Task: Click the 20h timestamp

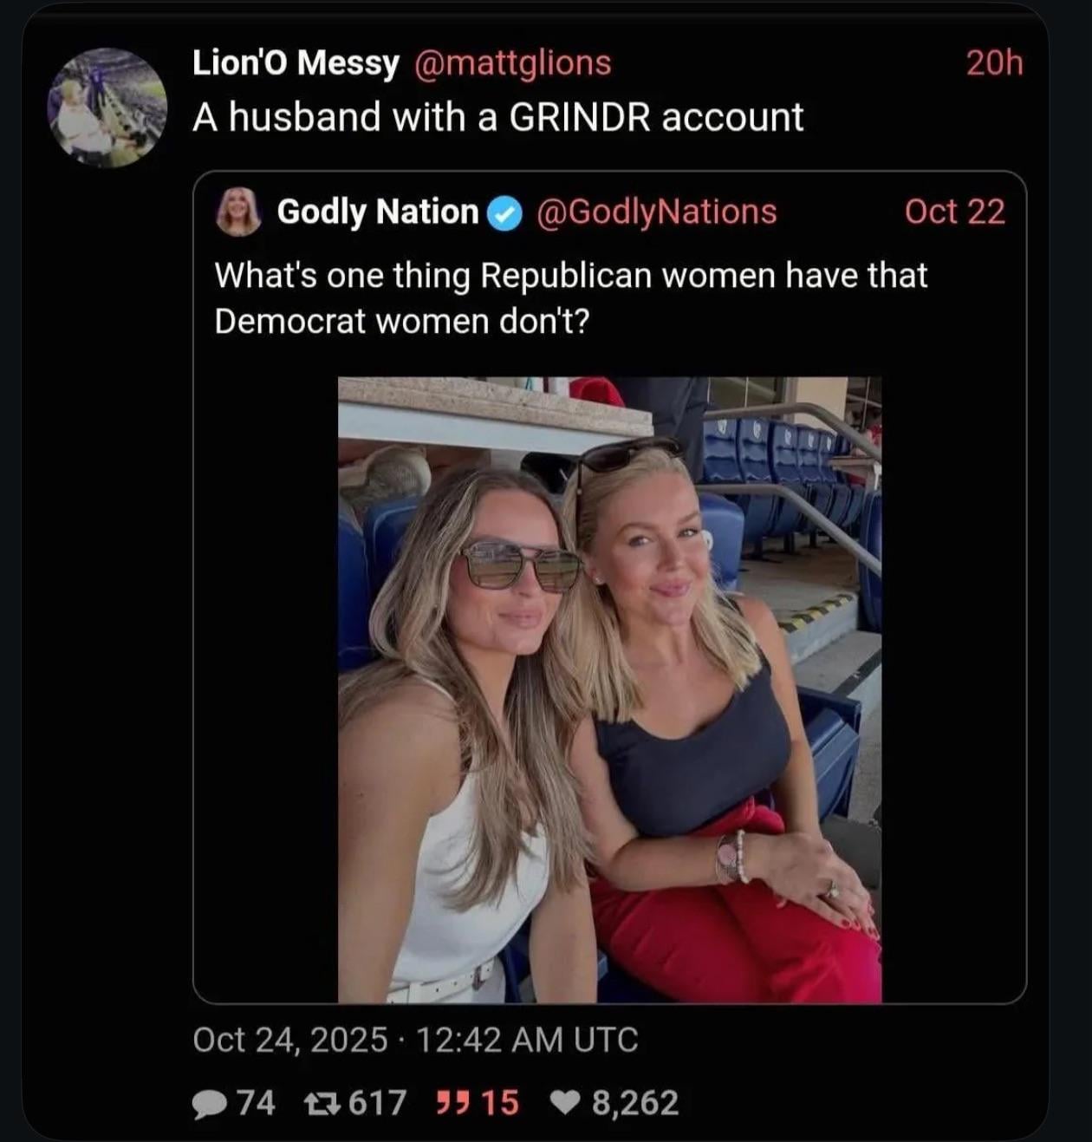Action: click(x=994, y=63)
